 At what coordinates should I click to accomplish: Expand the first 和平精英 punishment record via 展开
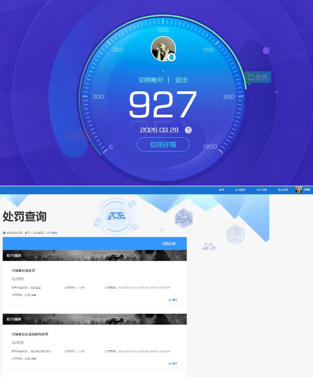click(x=173, y=300)
